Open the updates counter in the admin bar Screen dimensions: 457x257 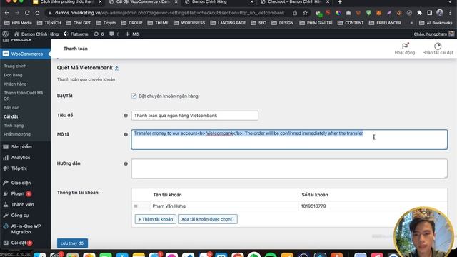(x=99, y=34)
